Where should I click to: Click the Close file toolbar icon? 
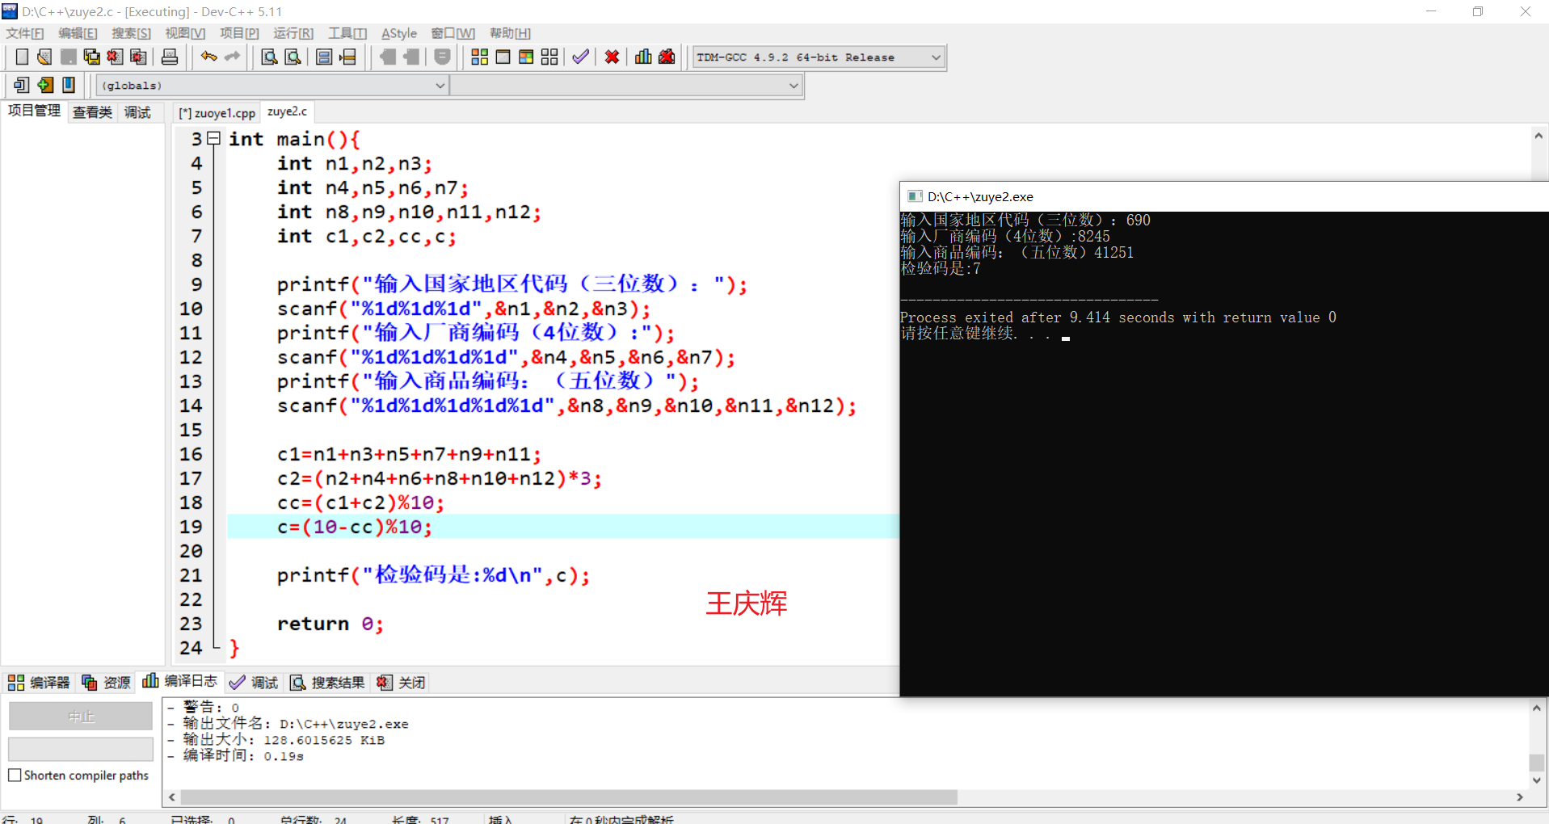(115, 57)
